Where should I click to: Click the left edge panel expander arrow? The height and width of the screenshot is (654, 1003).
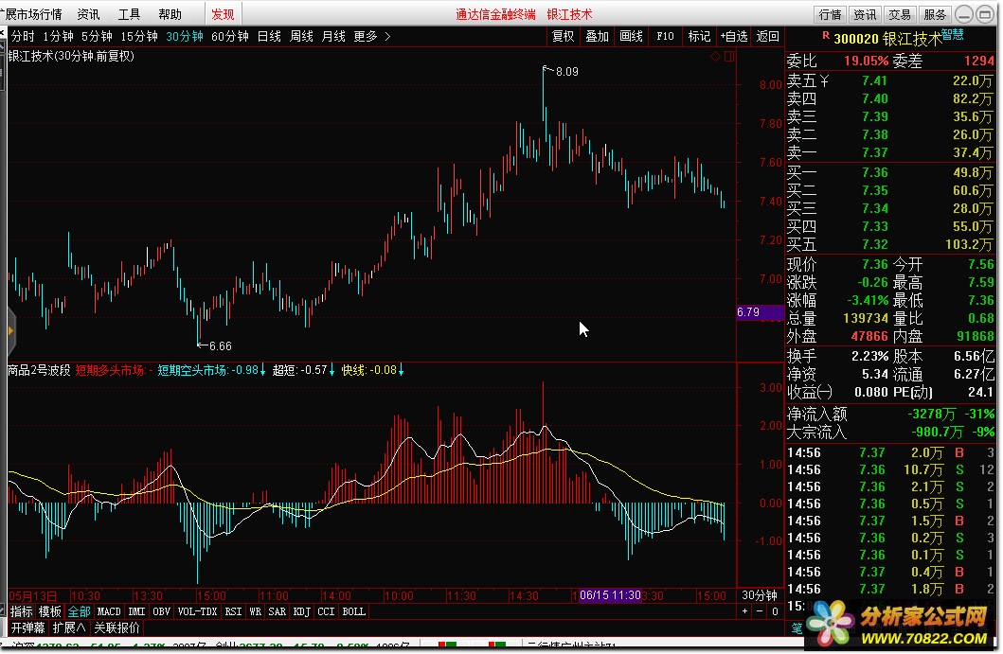(9, 331)
